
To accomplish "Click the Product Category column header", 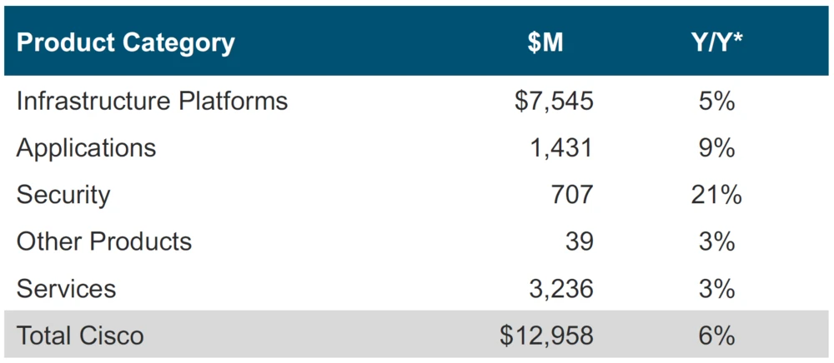I will tap(126, 43).
